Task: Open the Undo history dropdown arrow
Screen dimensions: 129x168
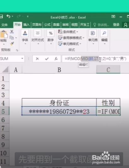Action: pos(13,16)
